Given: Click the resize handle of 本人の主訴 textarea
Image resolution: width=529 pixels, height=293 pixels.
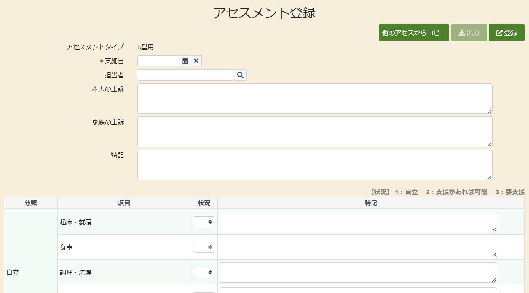Looking at the screenshot, I should pos(490,111).
